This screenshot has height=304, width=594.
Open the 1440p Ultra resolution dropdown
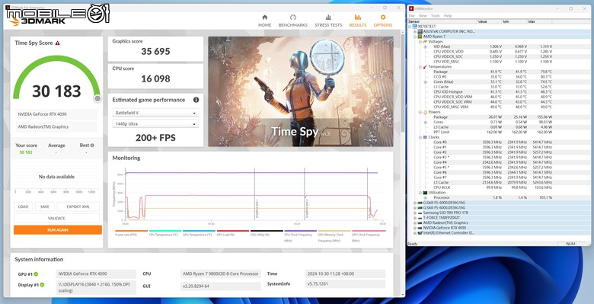tap(155, 124)
